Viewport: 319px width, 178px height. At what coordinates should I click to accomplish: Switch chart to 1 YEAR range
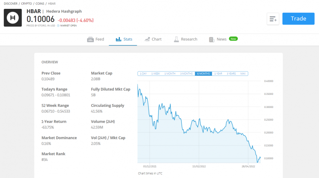(218, 74)
